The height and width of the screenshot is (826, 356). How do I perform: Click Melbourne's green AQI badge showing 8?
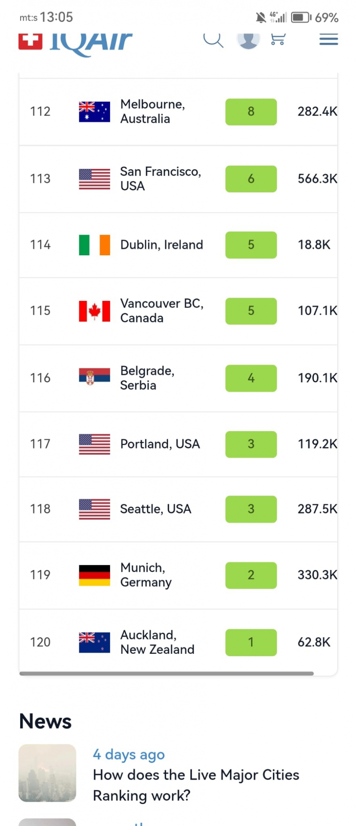pos(251,112)
